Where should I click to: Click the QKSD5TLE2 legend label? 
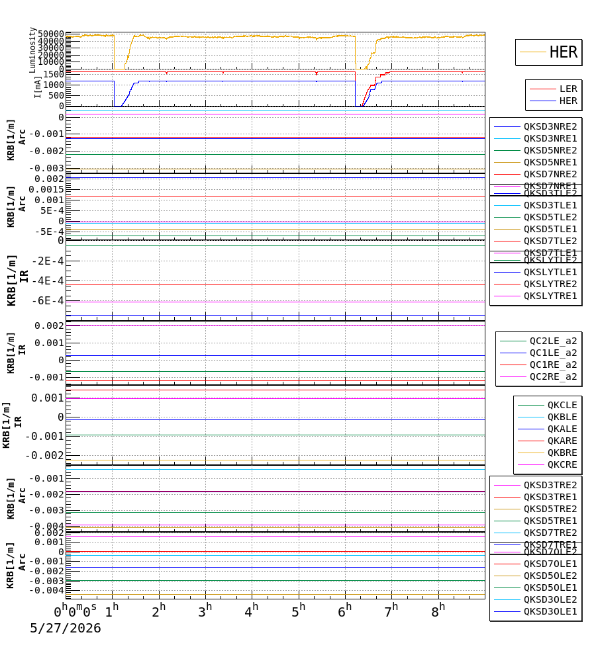pyautogui.click(x=550, y=217)
